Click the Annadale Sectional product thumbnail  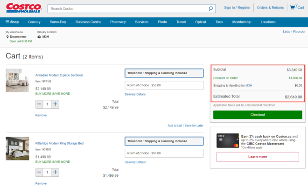[17, 80]
